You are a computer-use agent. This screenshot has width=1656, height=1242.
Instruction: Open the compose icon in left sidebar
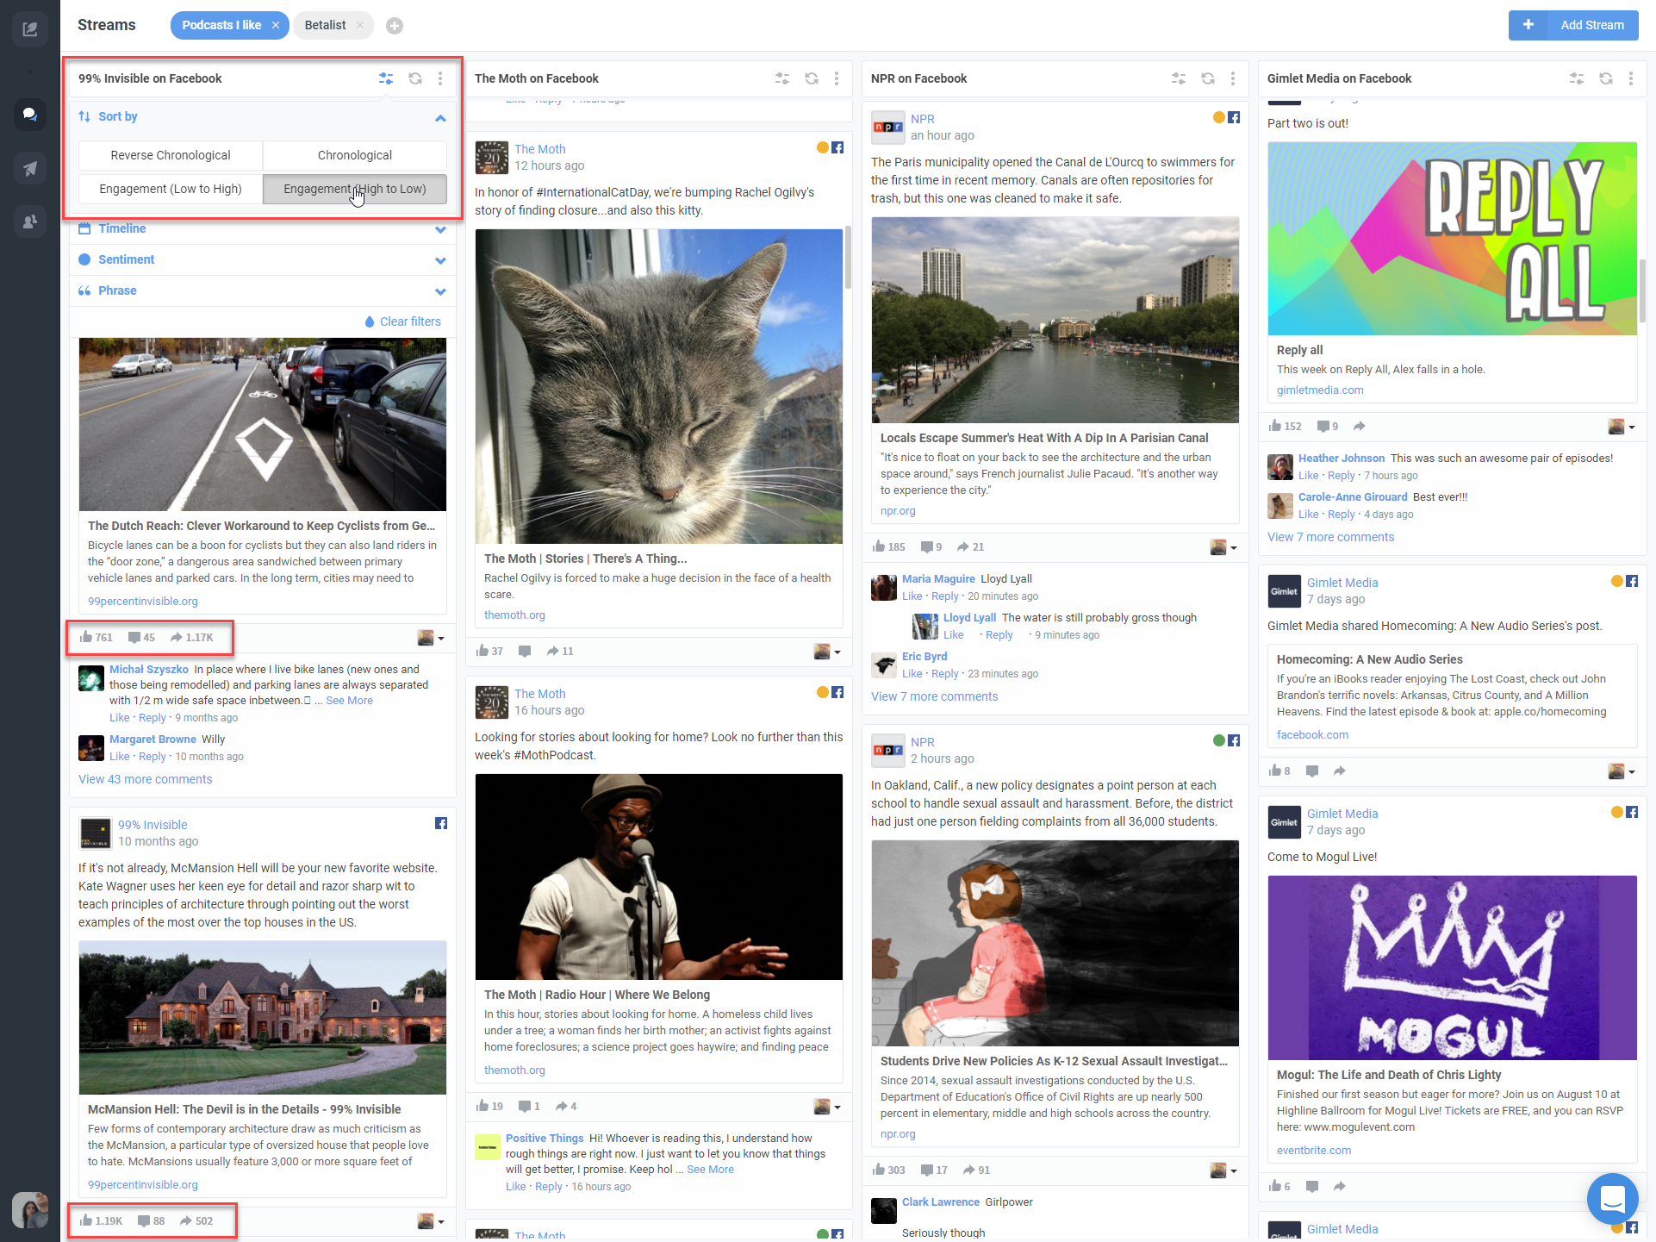coord(30,29)
